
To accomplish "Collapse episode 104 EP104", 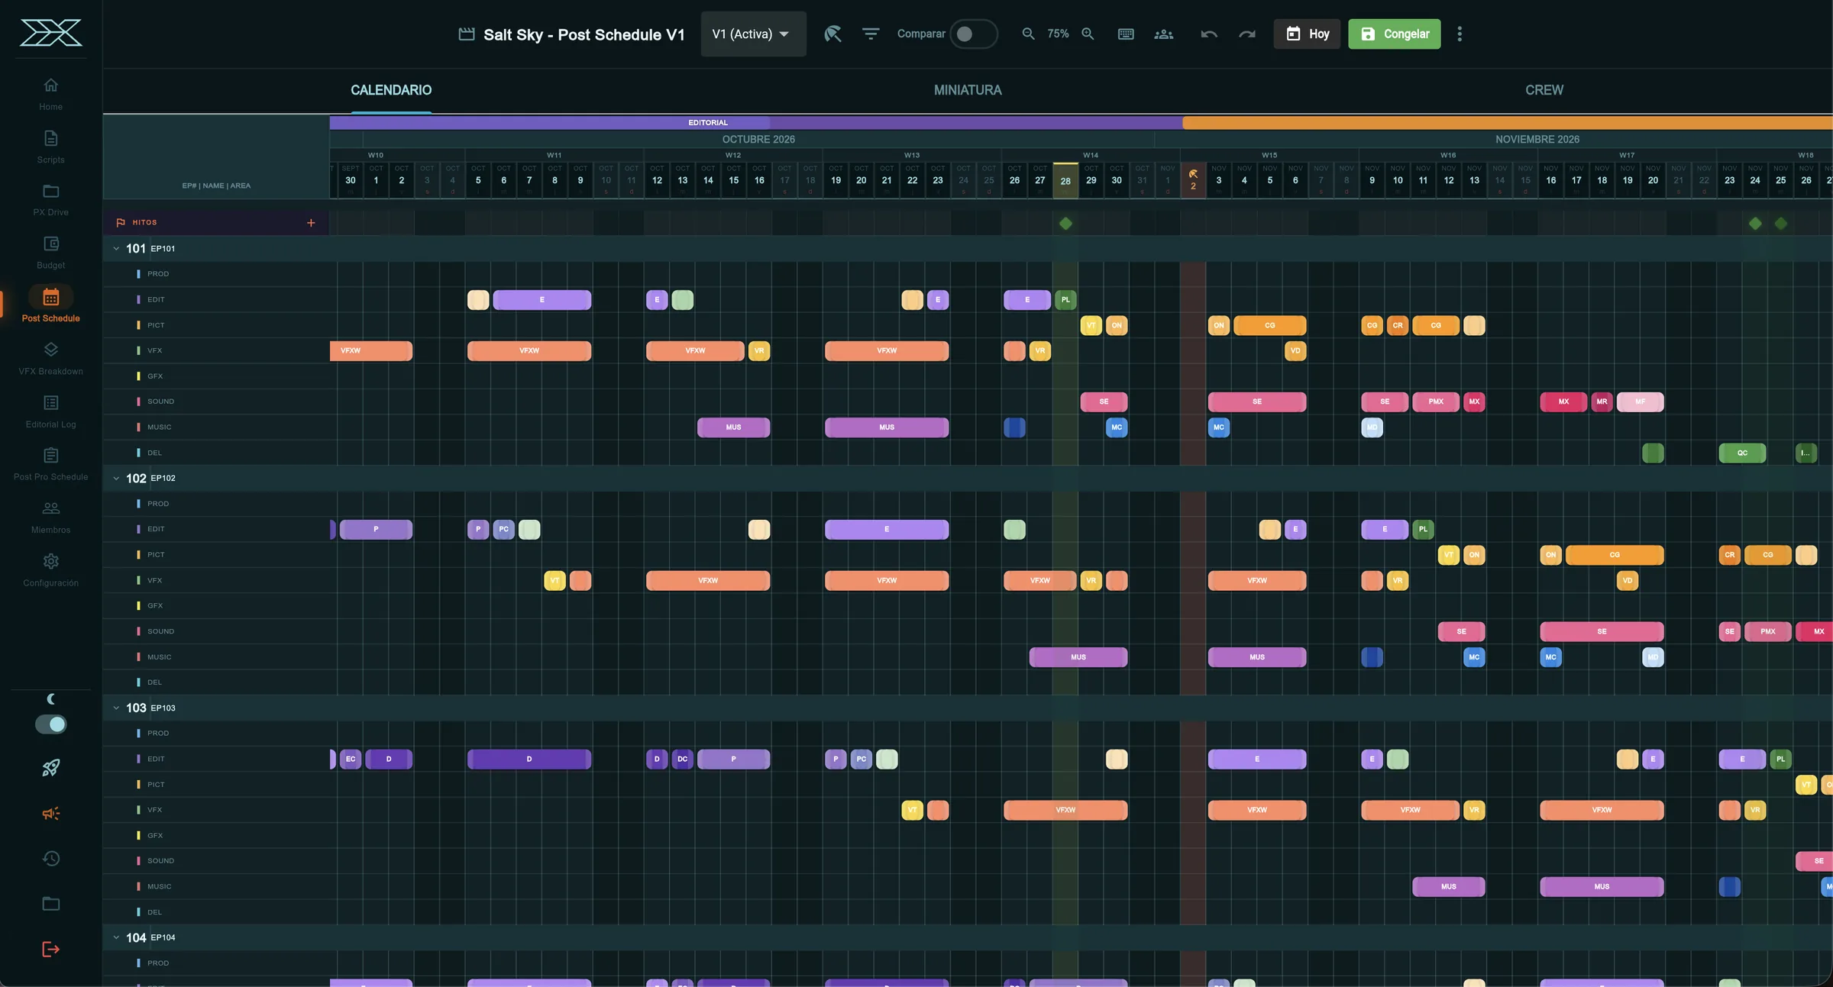I will point(116,937).
